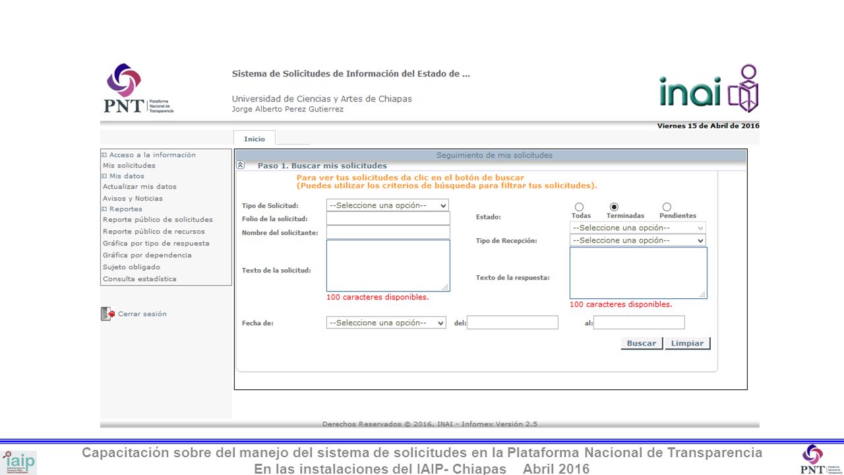The image size is (844, 475).
Task: Click the Viernes 15 de Abril date text
Action: click(708, 126)
